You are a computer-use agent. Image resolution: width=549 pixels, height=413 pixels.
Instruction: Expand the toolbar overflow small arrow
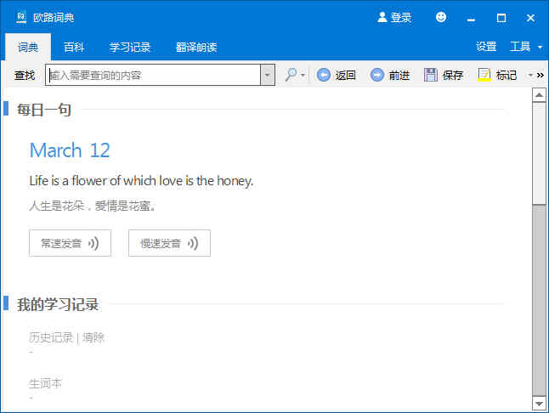[x=531, y=75]
